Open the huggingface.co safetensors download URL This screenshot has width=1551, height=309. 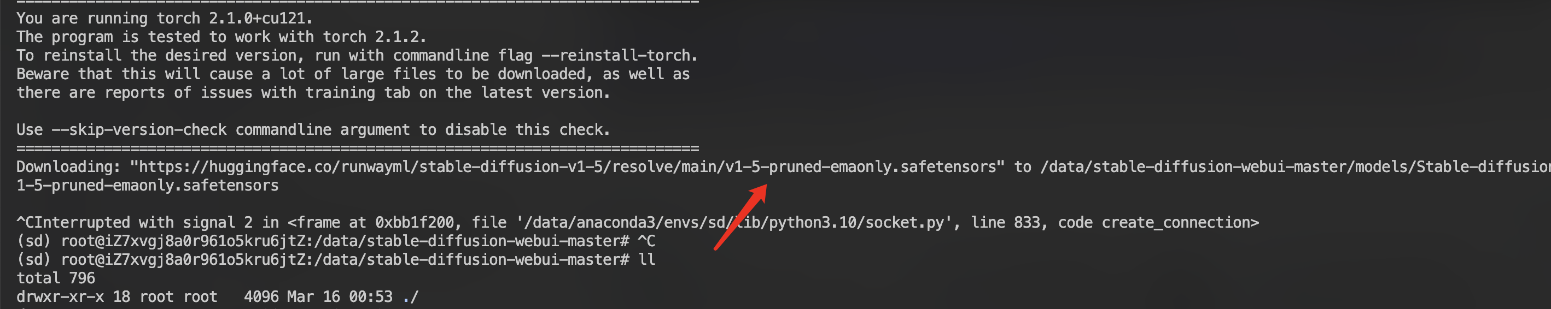[x=566, y=167]
